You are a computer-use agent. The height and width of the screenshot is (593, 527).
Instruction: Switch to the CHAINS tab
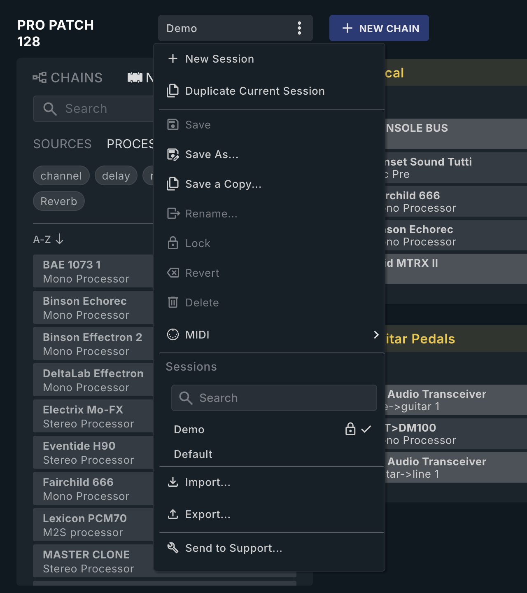coord(68,77)
